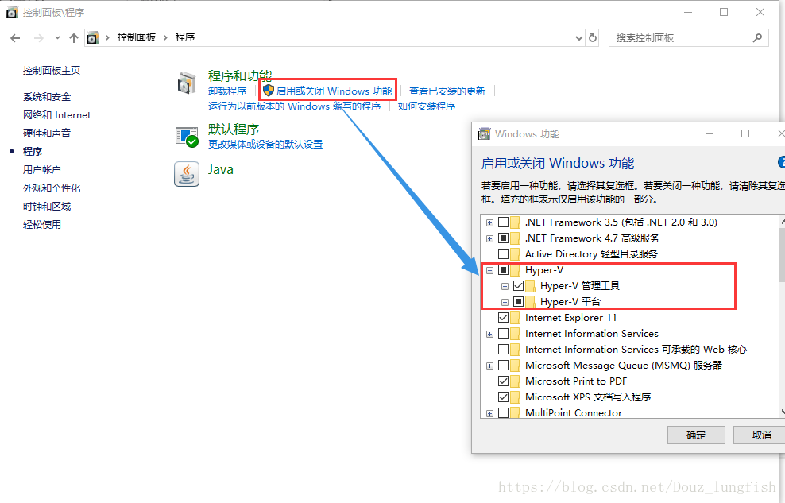Open the Java heading link
The height and width of the screenshot is (503, 785).
pyautogui.click(x=220, y=170)
